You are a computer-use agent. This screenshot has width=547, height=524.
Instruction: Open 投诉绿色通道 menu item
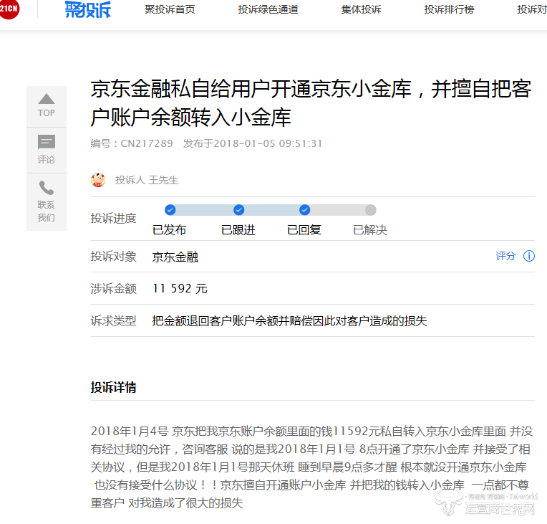pyautogui.click(x=268, y=9)
